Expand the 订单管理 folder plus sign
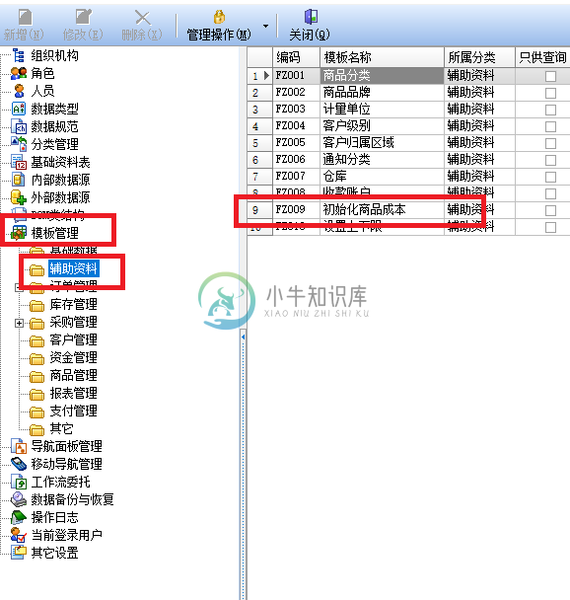Screen dimensions: 570x600 coord(18,287)
